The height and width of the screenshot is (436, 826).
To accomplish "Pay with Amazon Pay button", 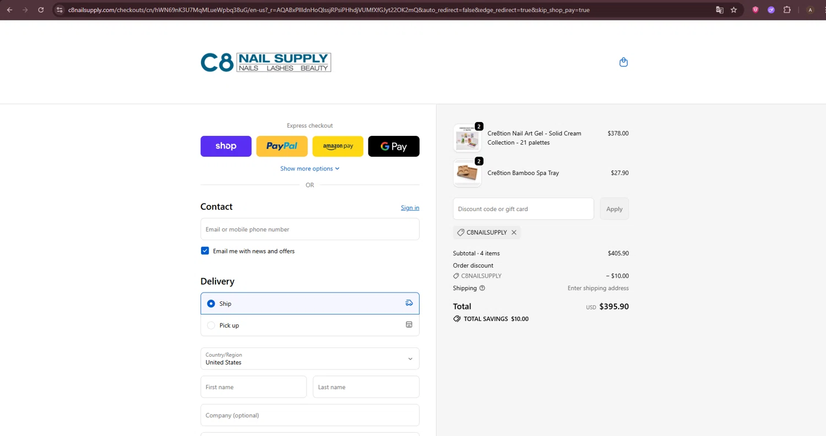I will click(x=338, y=146).
